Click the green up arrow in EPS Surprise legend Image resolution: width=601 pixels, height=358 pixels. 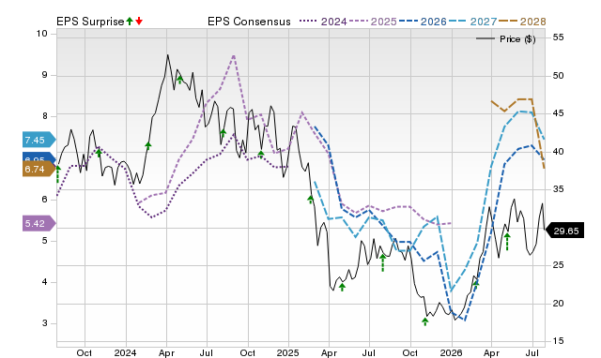[130, 21]
